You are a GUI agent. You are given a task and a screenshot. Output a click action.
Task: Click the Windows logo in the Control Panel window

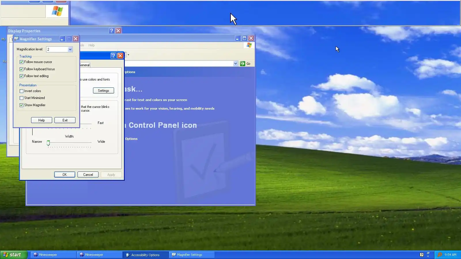[249, 45]
